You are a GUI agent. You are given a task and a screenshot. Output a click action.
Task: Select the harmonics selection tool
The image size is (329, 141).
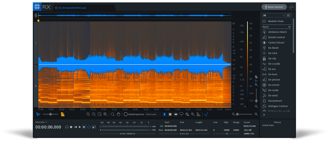pyautogui.click(x=198, y=114)
